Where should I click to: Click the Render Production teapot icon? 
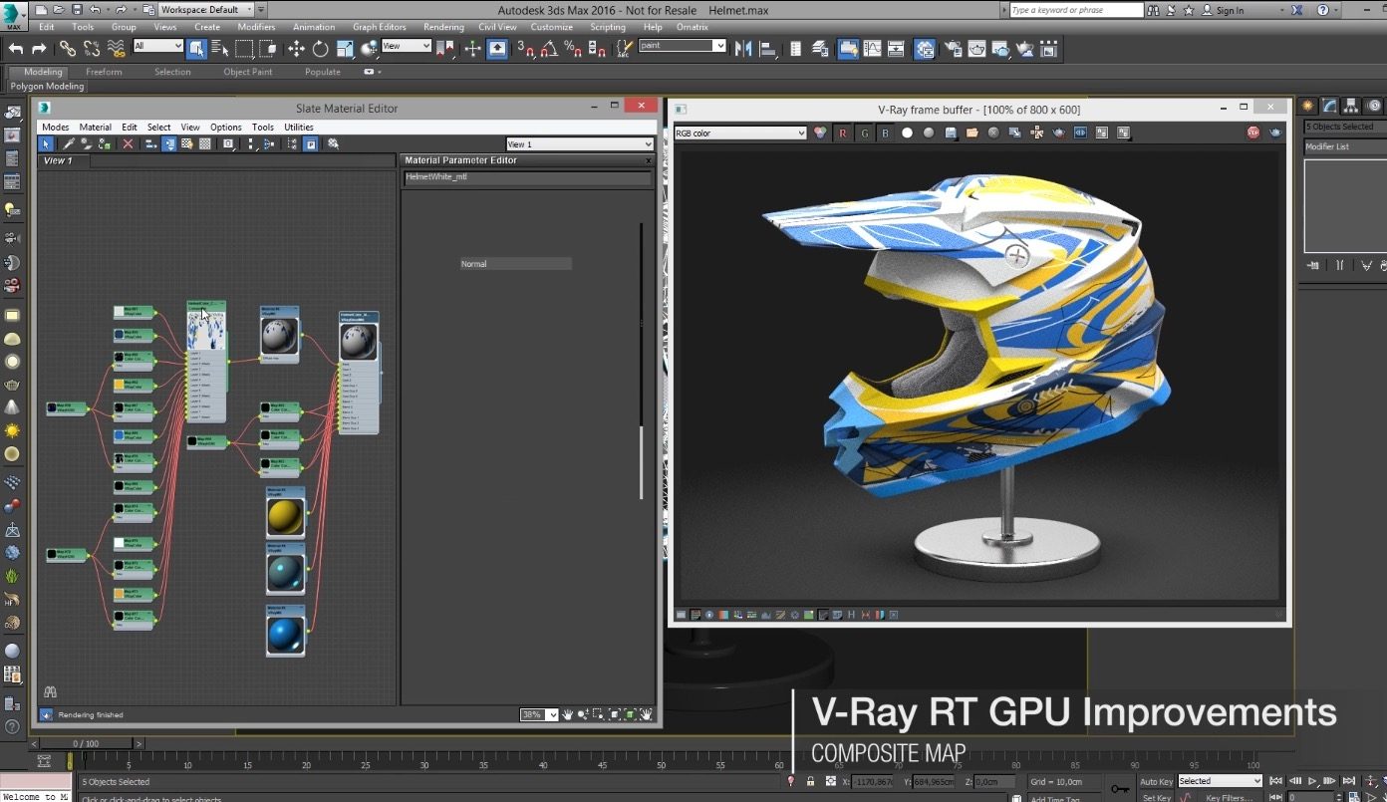coord(1001,48)
